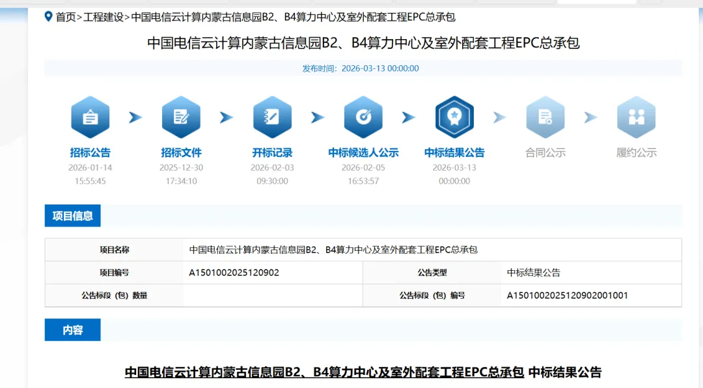Open the 中标结果公告 medal icon
This screenshot has width=703, height=388.
pos(454,117)
